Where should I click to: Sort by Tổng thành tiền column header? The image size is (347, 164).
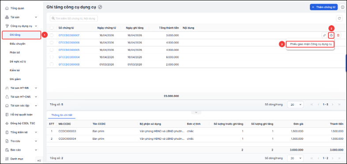click(x=168, y=28)
